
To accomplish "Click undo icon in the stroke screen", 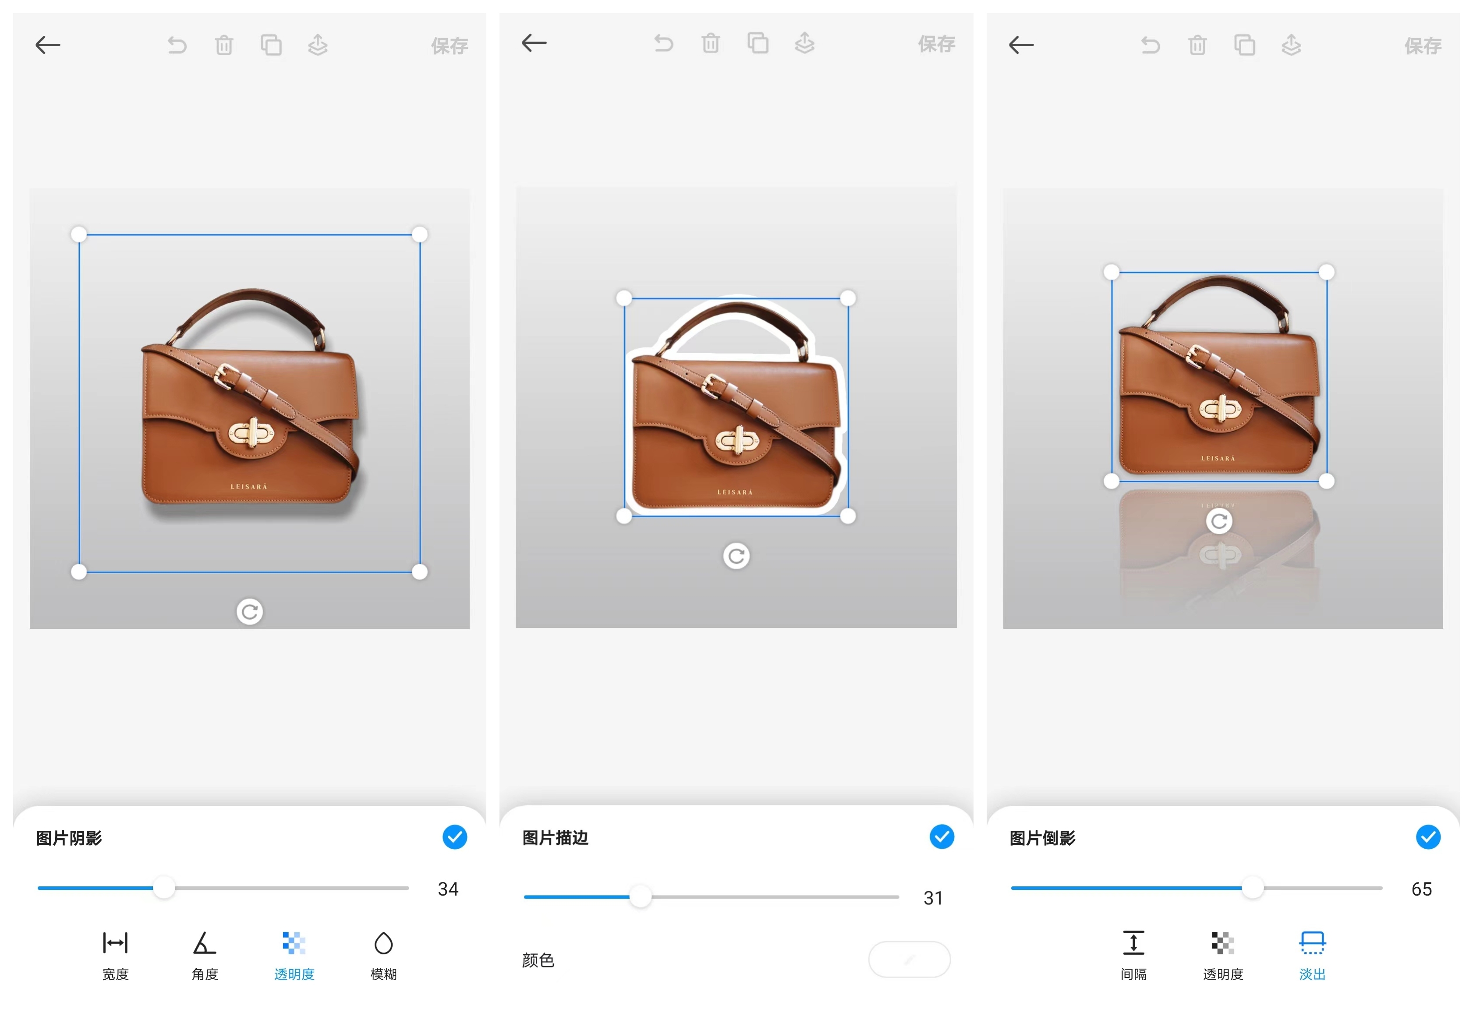I will (x=663, y=43).
